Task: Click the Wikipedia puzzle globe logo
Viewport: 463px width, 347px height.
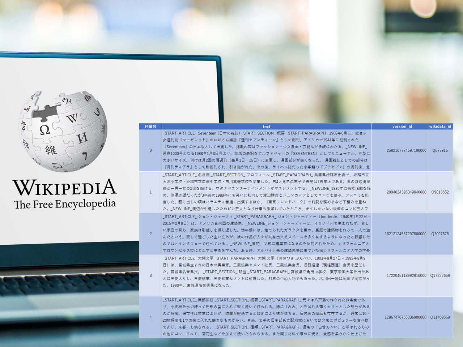Action: pyautogui.click(x=63, y=131)
